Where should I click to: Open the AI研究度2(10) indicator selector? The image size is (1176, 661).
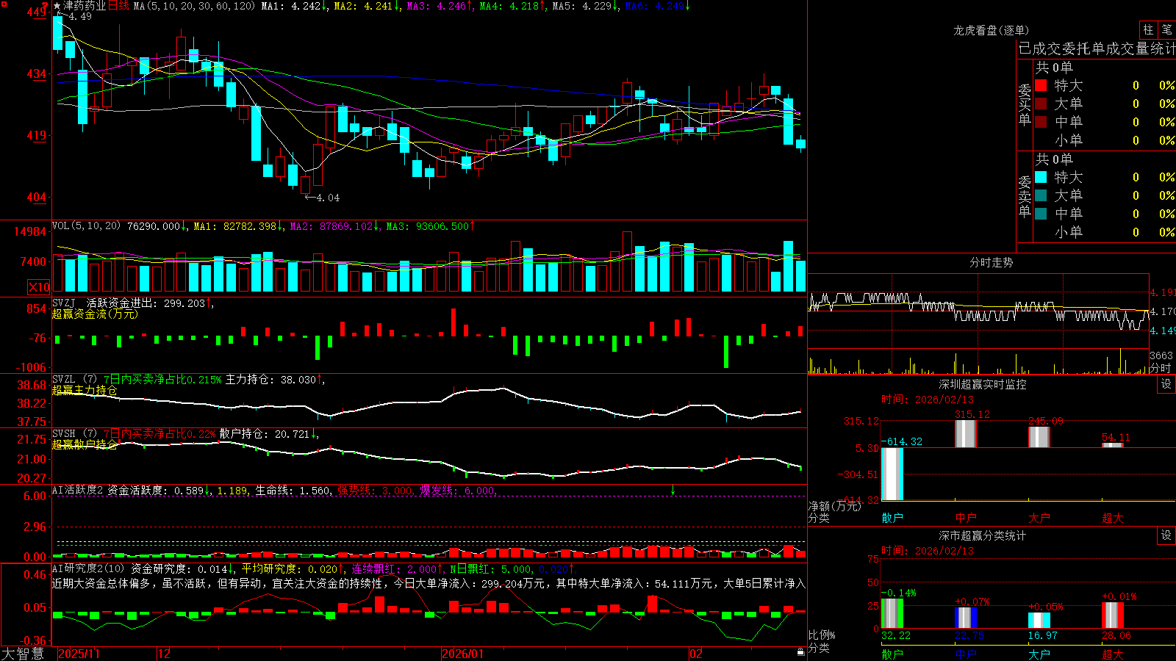point(89,568)
